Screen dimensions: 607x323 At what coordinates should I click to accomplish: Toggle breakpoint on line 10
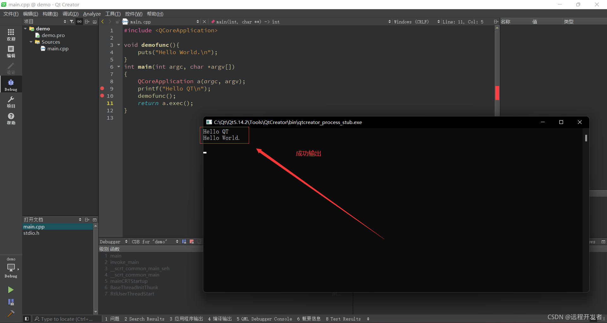pos(102,96)
